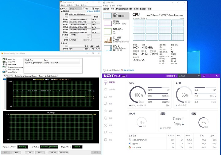Click Stress system memory RAM icon
Image resolution: width=221 pixels, height=155 pixels.
4,67
